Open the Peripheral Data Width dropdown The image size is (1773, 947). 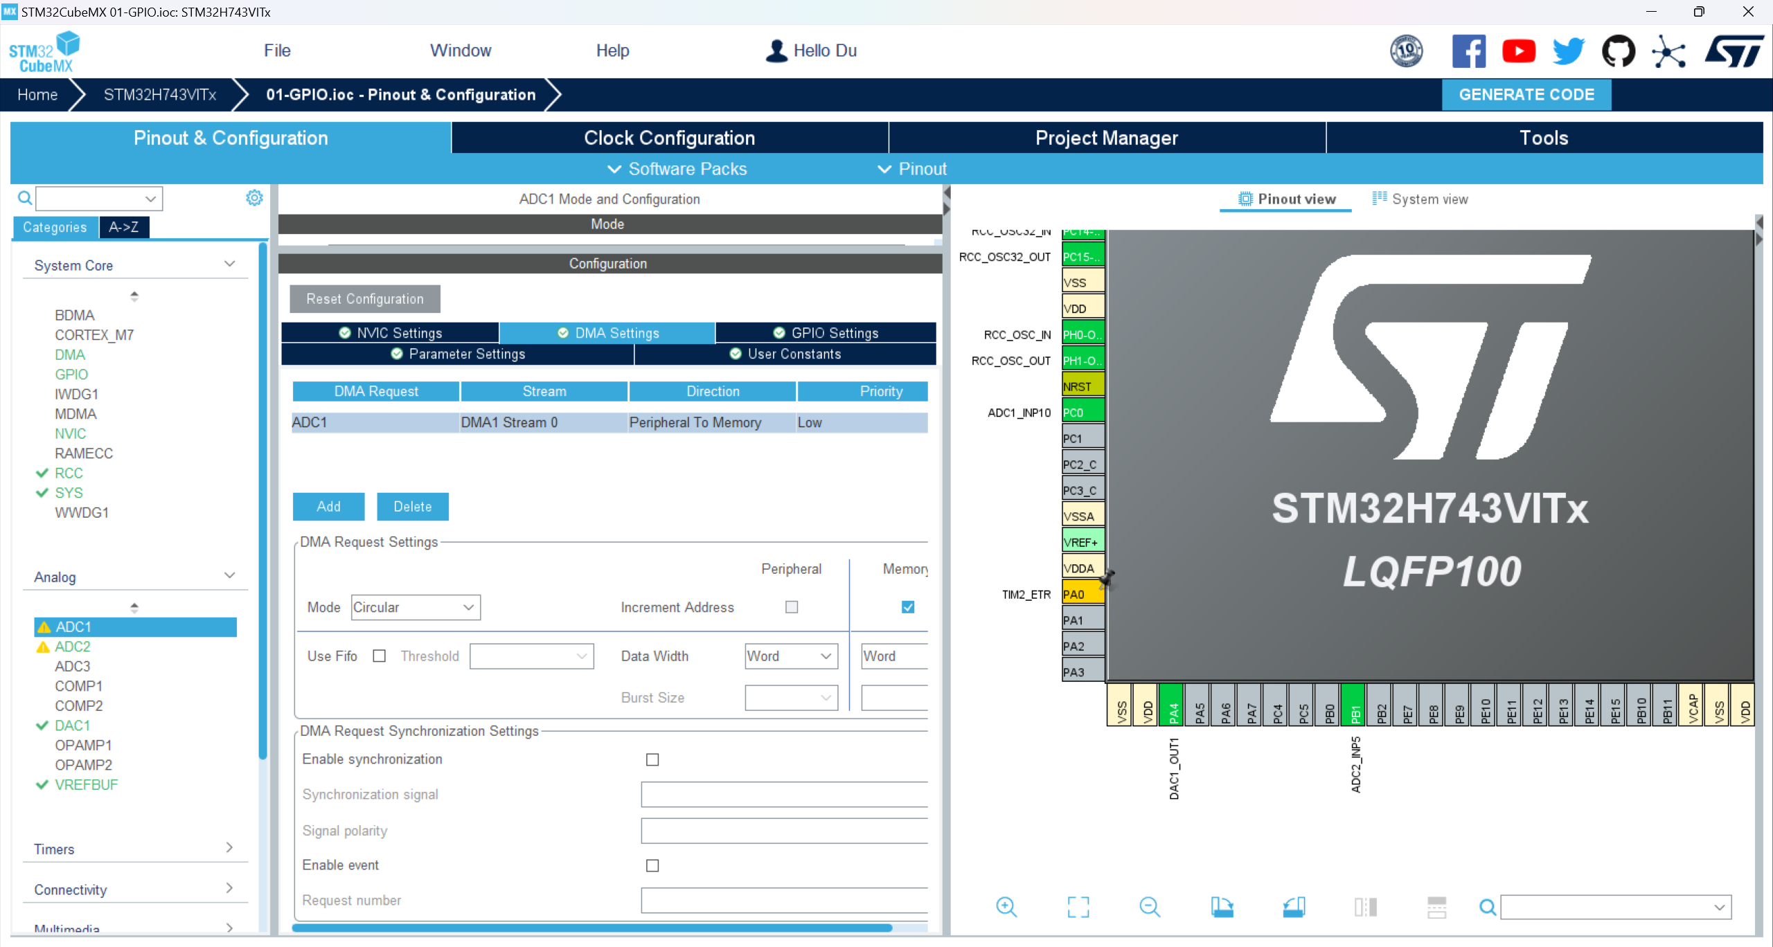791,656
